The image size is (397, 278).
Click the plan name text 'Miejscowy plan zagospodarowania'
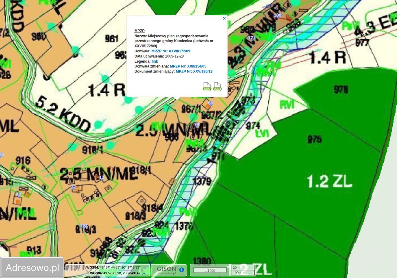coord(178,36)
